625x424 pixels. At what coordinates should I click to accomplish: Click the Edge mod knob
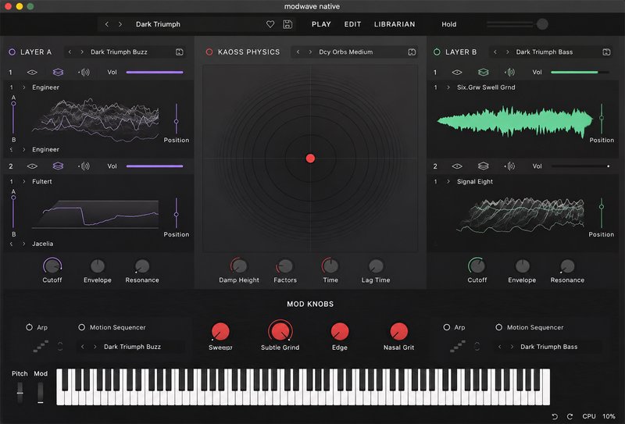coord(340,332)
